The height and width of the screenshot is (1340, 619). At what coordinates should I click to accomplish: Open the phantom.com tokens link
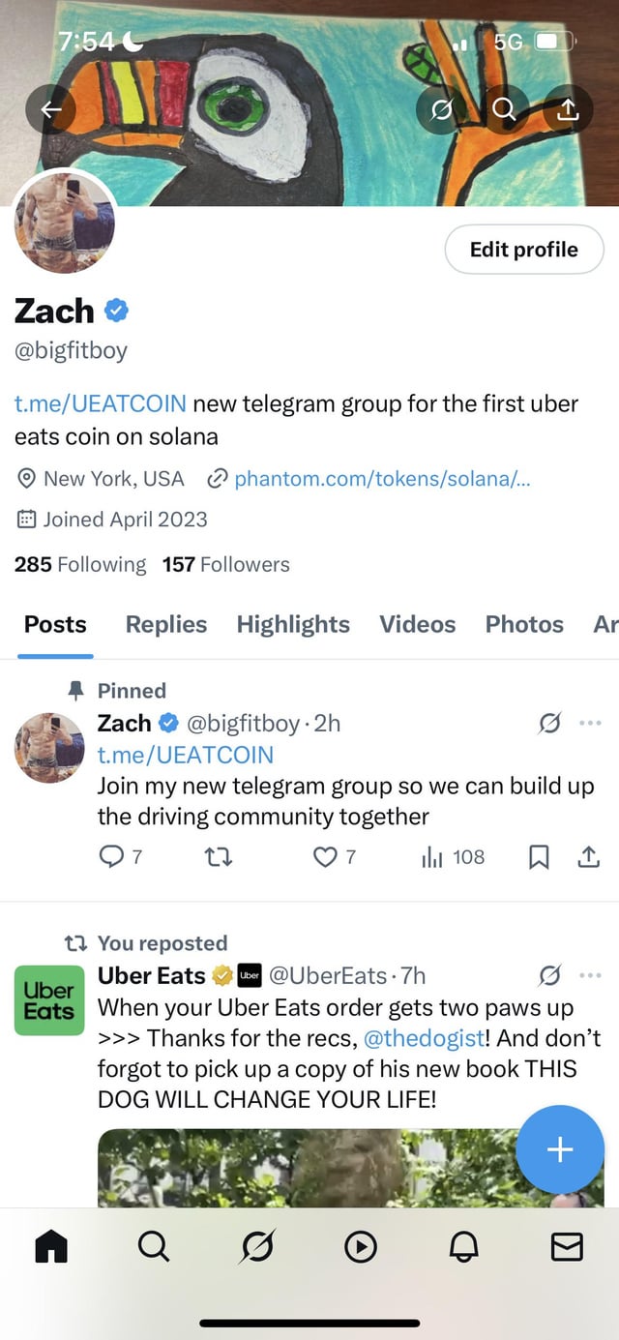381,479
